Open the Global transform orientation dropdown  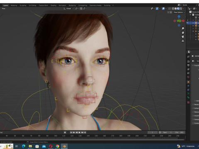[68, 9]
